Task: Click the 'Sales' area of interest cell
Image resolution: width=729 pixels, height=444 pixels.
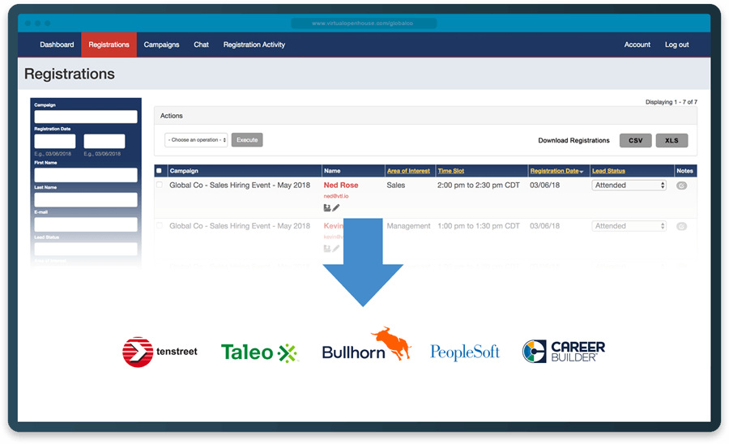Action: coord(395,185)
